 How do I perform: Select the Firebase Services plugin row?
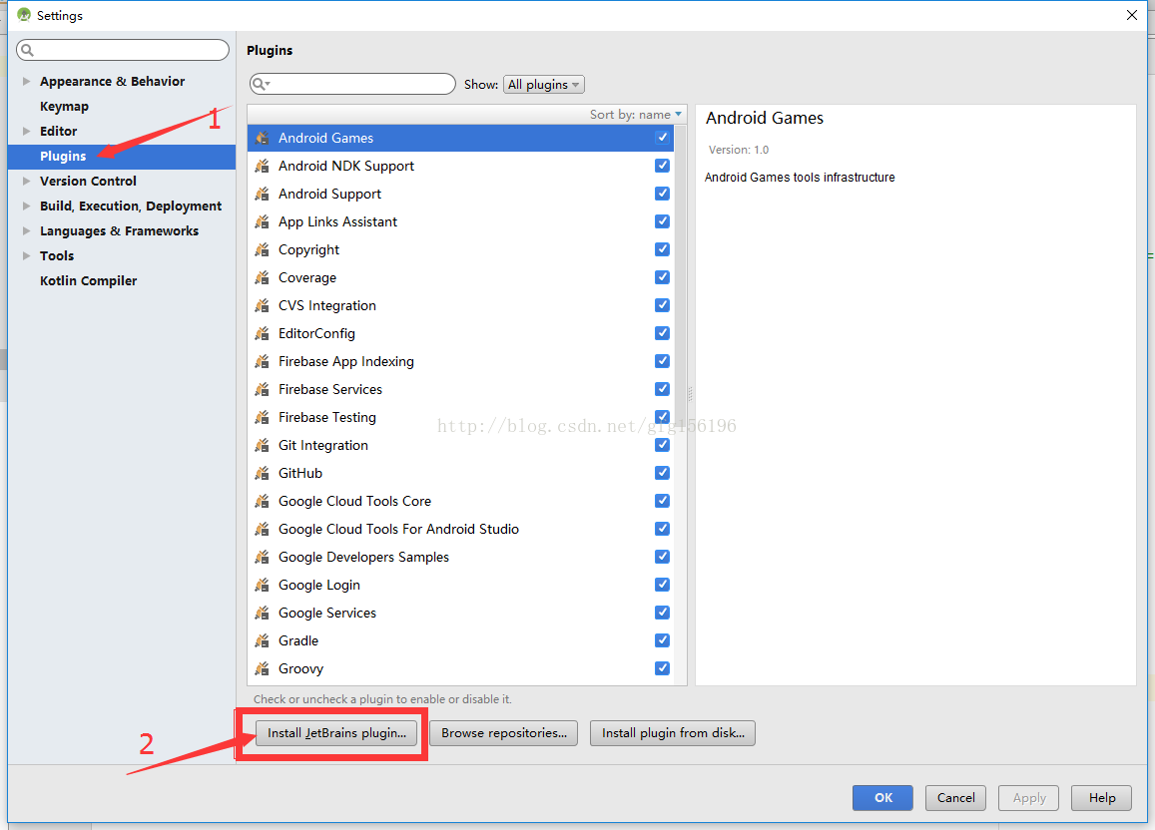(460, 389)
